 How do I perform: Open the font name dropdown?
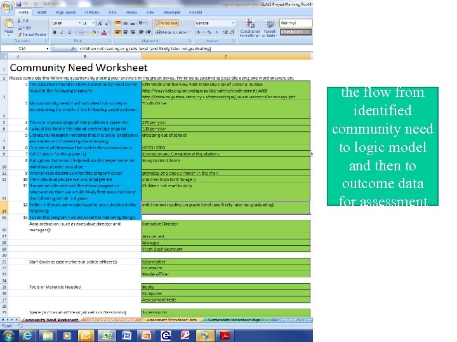pyautogui.click(x=79, y=23)
